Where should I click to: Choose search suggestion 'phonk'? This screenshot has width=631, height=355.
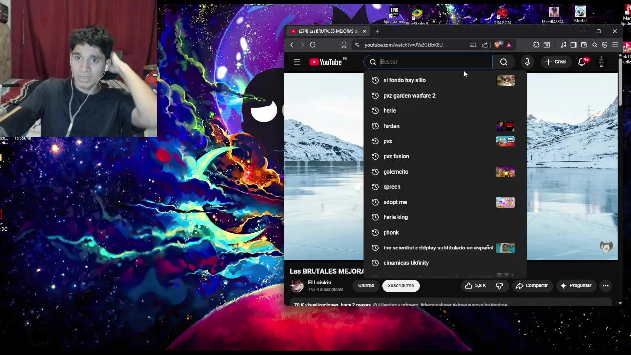click(x=445, y=233)
